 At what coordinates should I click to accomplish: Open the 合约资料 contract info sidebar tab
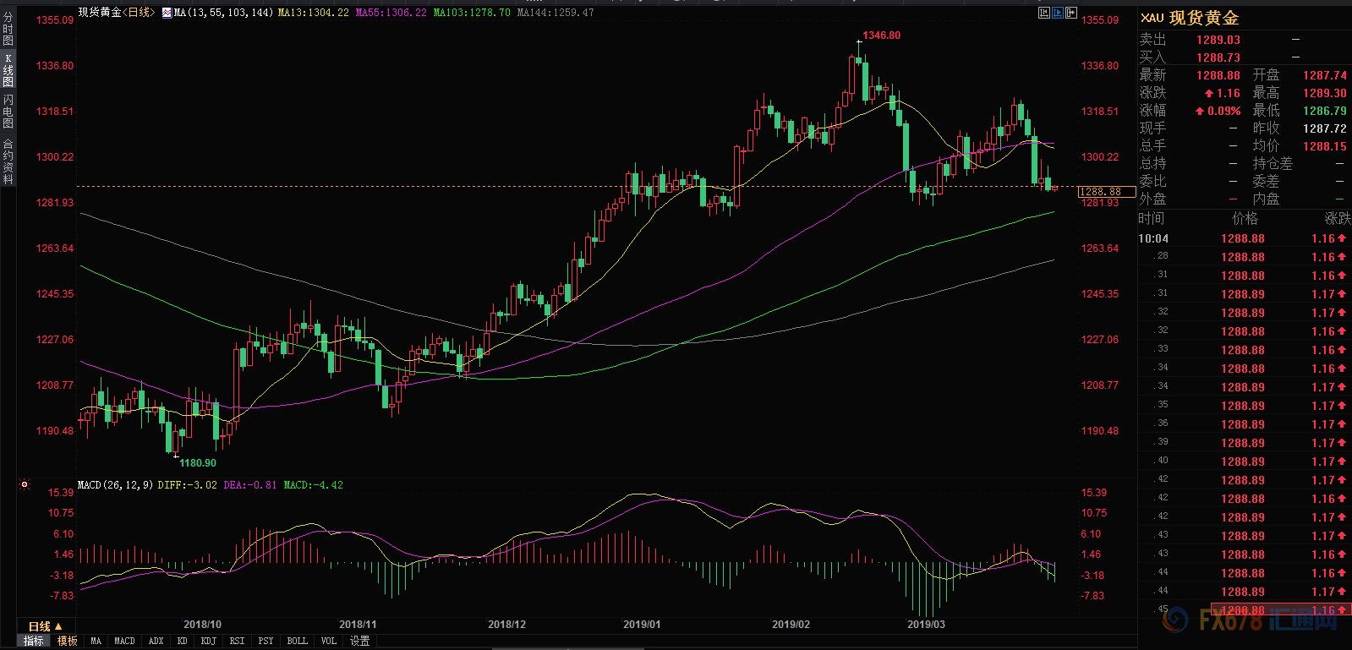point(8,161)
